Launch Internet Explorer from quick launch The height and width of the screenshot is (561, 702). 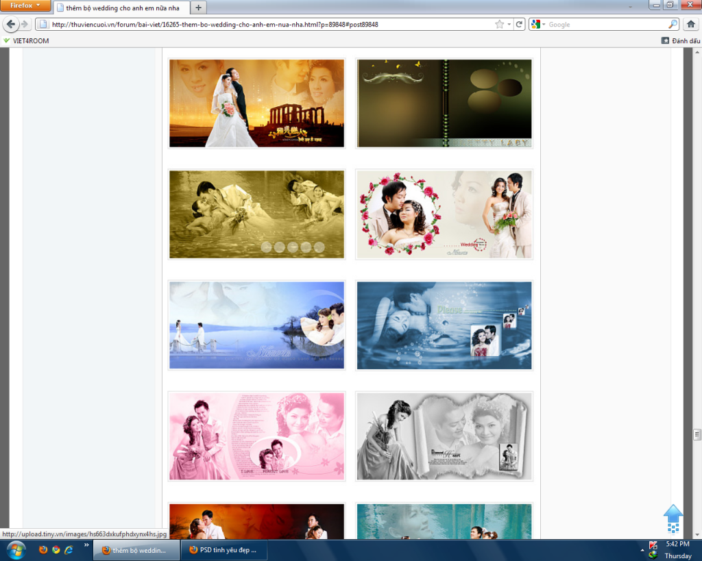point(69,550)
